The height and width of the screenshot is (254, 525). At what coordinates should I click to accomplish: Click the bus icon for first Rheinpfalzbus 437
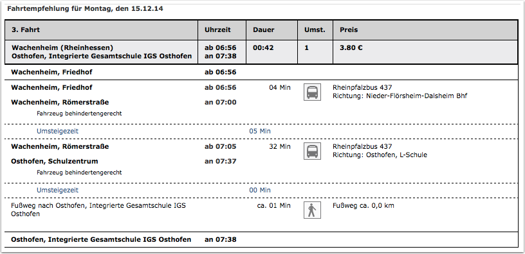coord(312,92)
